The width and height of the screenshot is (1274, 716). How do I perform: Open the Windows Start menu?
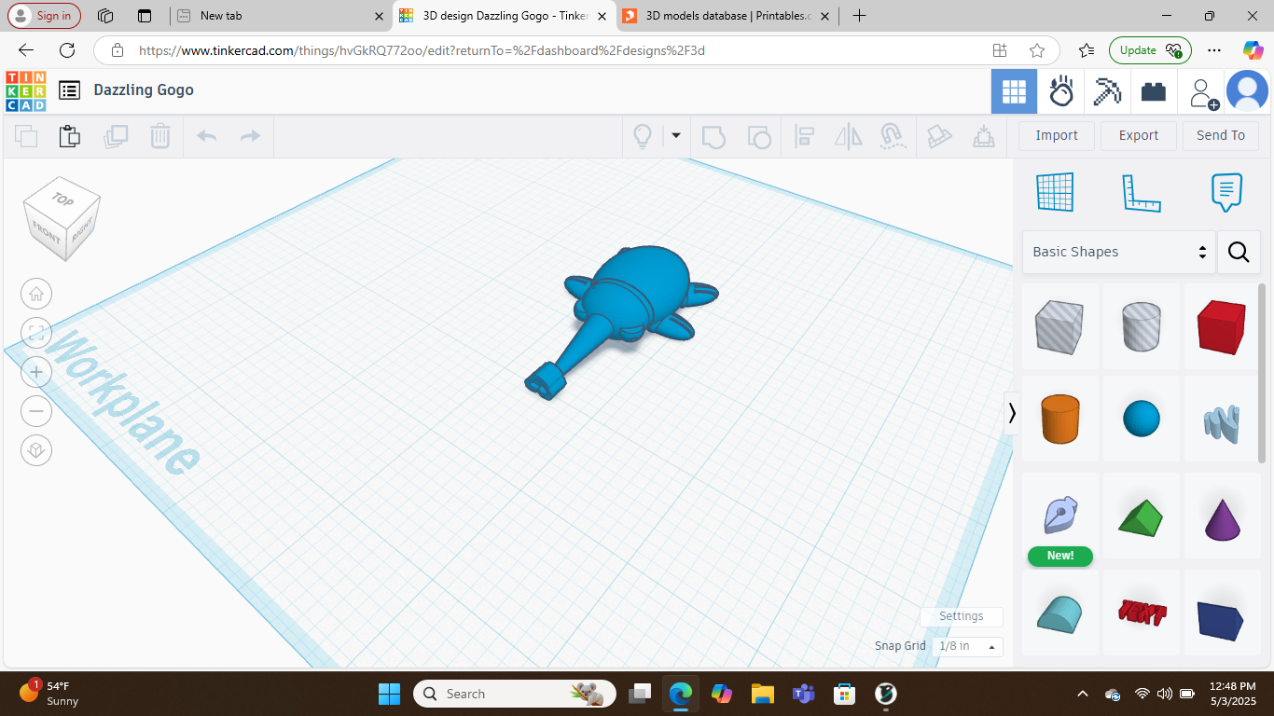tap(389, 694)
